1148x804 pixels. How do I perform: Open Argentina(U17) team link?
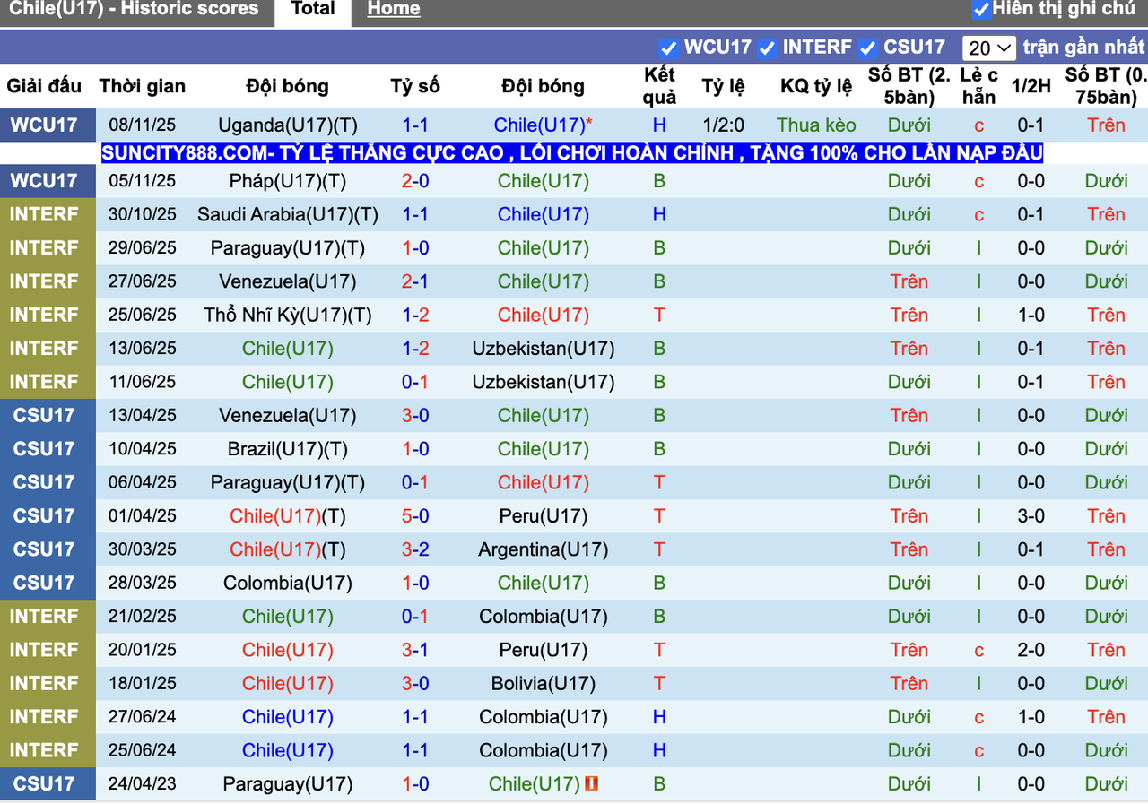coord(544,549)
